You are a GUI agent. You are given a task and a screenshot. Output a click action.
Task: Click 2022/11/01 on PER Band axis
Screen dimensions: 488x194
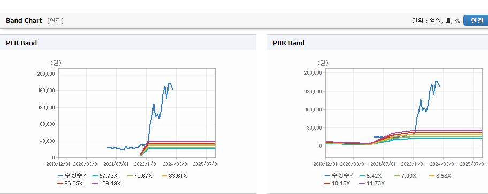146,164
